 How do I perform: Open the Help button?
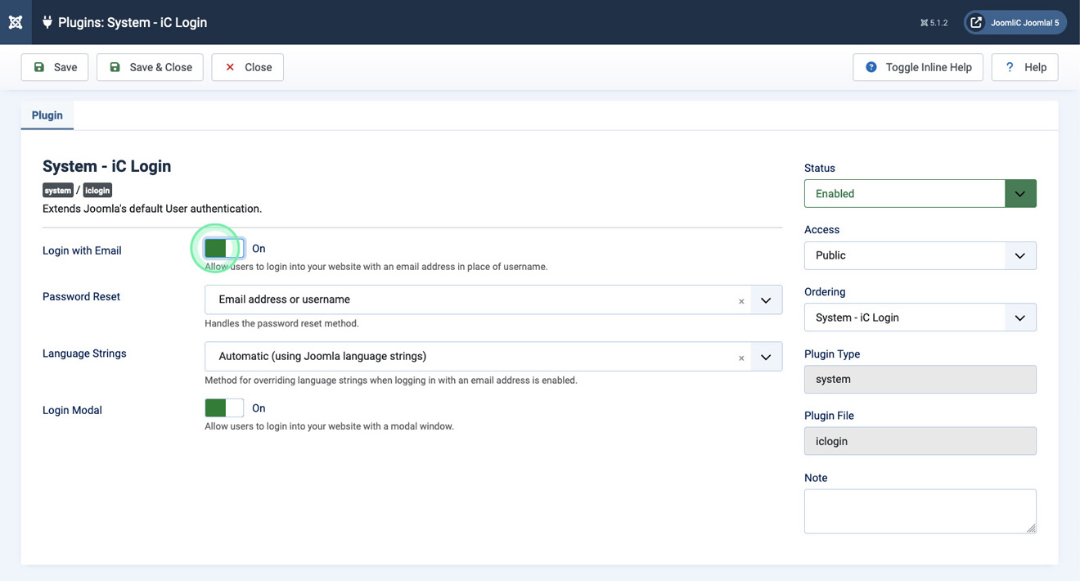click(x=1025, y=67)
